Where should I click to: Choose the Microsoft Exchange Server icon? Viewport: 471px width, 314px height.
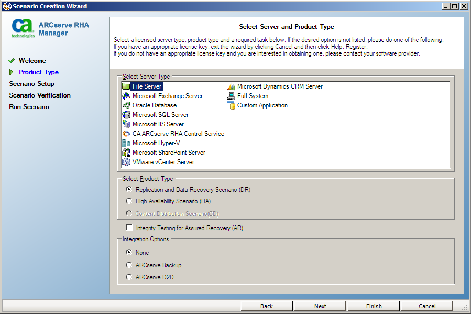pyautogui.click(x=126, y=96)
